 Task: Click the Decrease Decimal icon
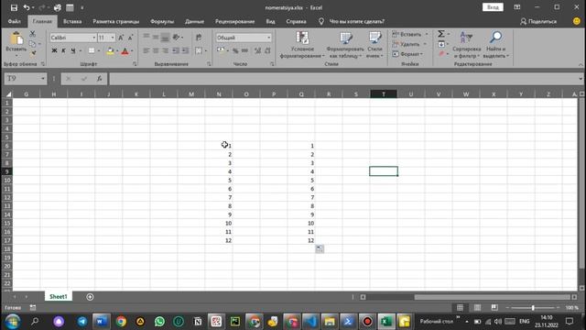(x=267, y=50)
